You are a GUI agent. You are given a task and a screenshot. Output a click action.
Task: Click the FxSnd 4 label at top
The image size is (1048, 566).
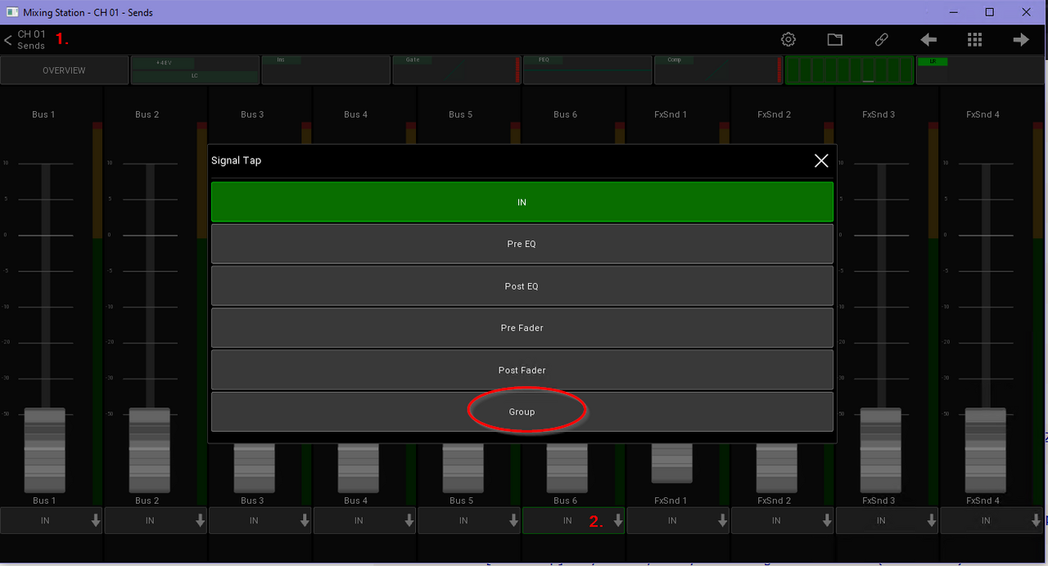[x=983, y=115]
